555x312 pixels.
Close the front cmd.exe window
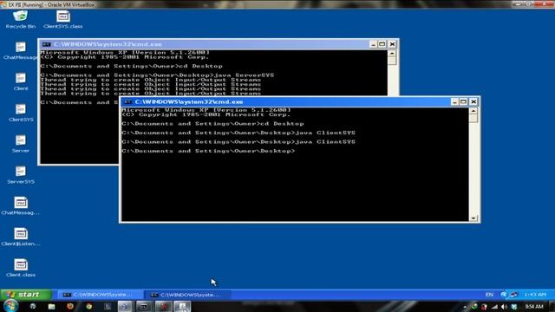click(x=473, y=102)
